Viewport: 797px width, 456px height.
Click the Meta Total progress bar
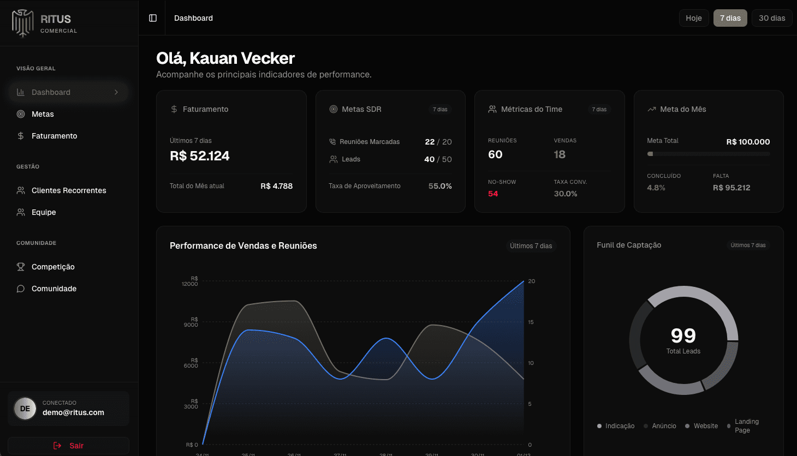pyautogui.click(x=708, y=153)
